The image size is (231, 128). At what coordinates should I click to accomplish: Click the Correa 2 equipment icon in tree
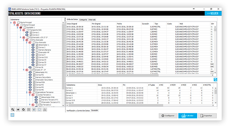coord(27,35)
